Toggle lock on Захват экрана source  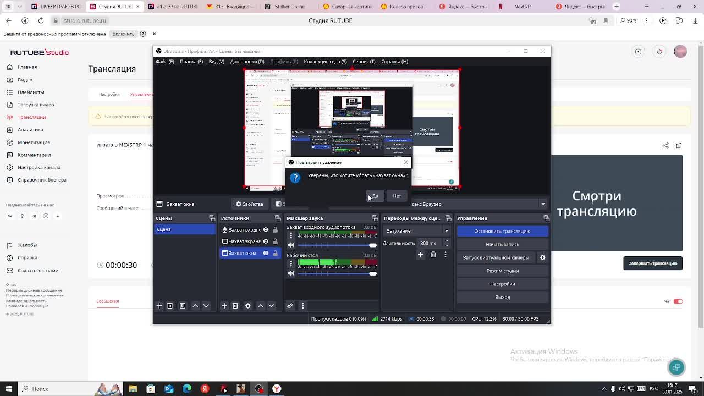(x=276, y=241)
